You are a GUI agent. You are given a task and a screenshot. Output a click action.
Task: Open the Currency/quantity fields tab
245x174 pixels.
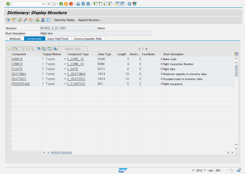coord(88,39)
